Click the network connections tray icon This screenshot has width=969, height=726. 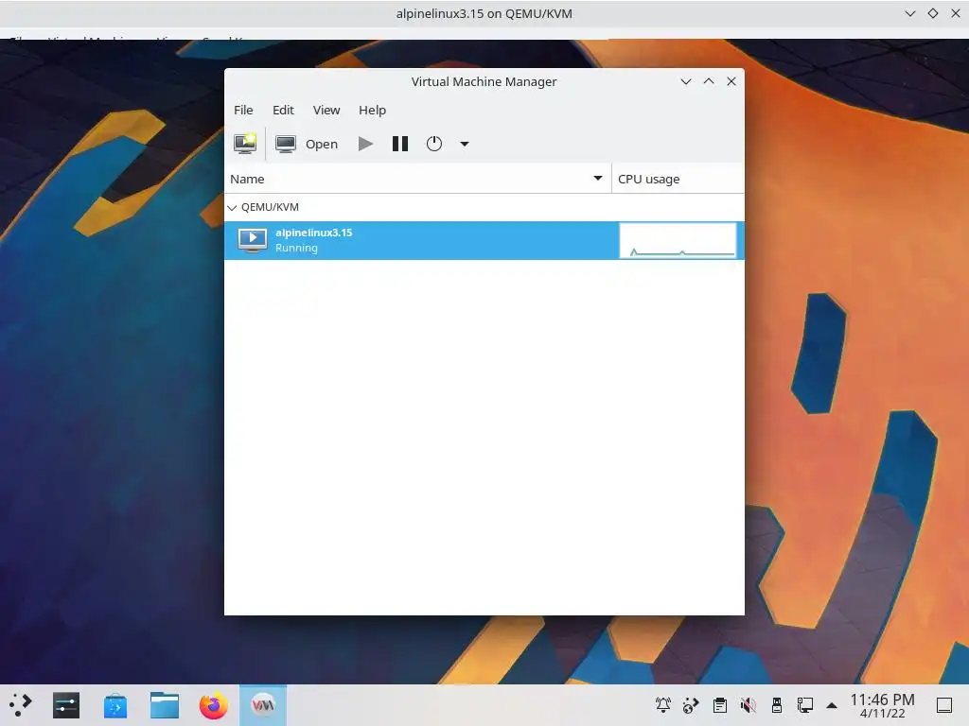tap(804, 705)
